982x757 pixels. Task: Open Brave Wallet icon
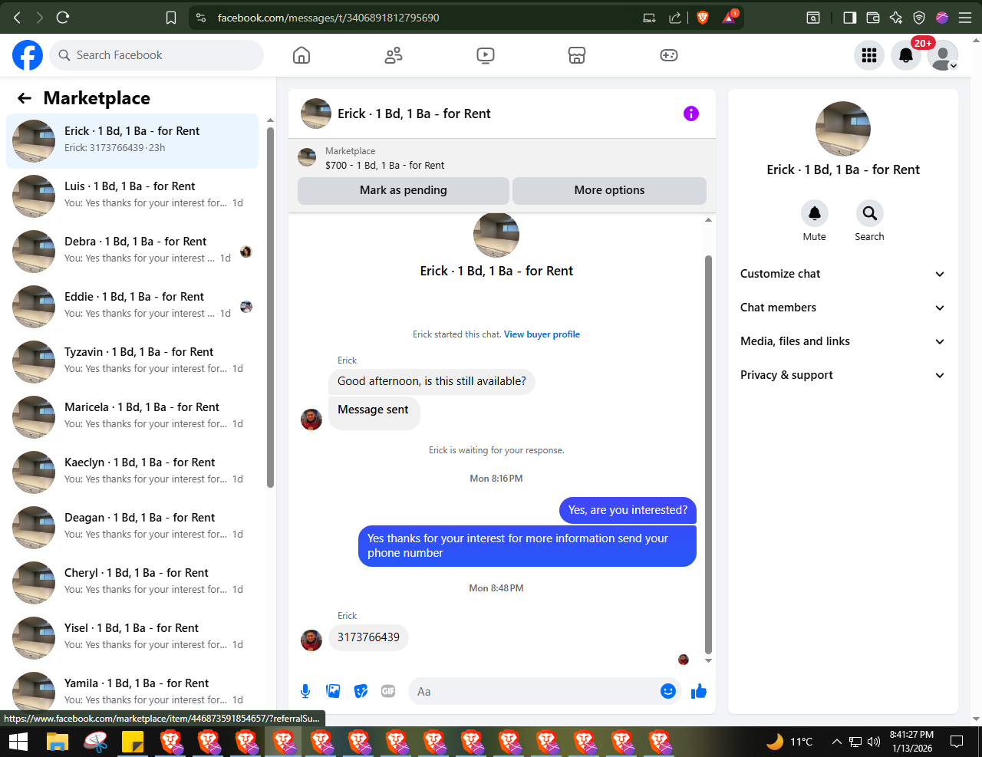[872, 18]
